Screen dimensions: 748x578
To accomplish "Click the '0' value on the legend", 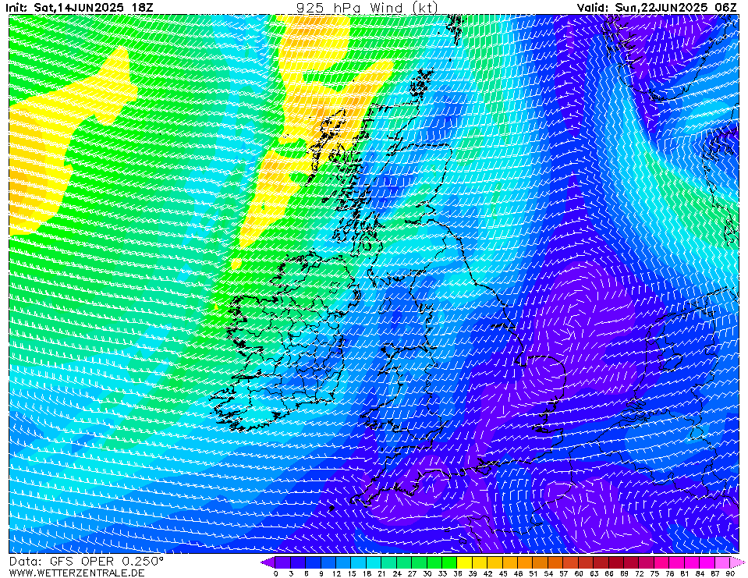I will click(x=276, y=573).
